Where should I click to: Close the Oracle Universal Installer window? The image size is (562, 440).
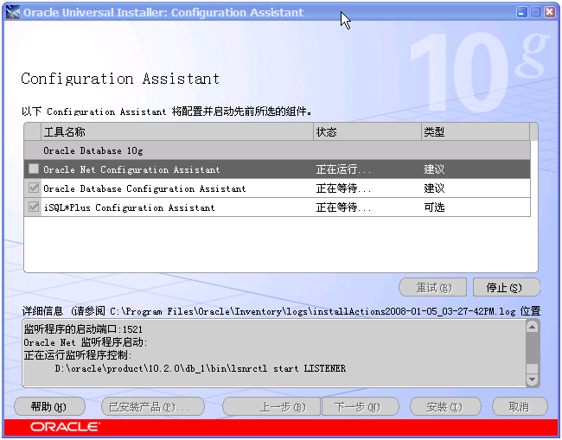(549, 13)
